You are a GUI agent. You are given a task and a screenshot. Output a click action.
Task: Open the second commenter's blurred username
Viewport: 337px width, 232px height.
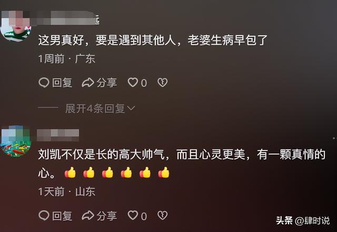[58, 135]
